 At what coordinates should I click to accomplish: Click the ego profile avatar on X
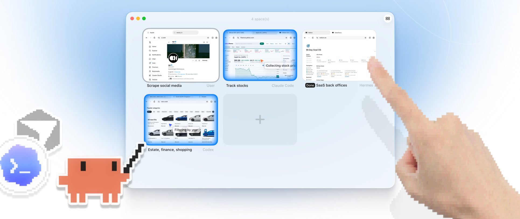click(173, 58)
